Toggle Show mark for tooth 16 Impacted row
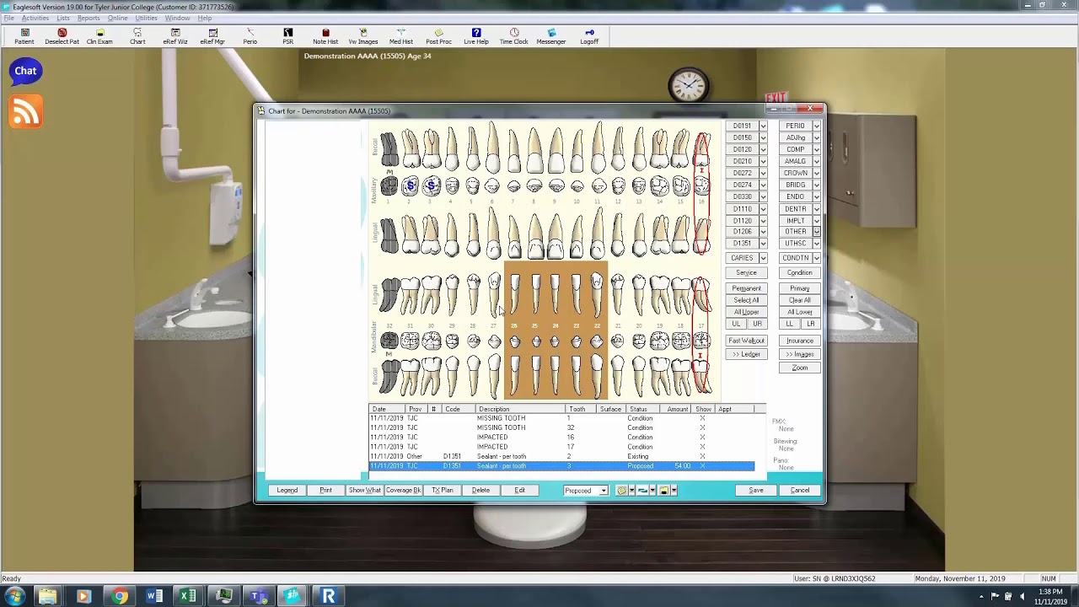Screen dimensions: 1079x607 point(702,438)
